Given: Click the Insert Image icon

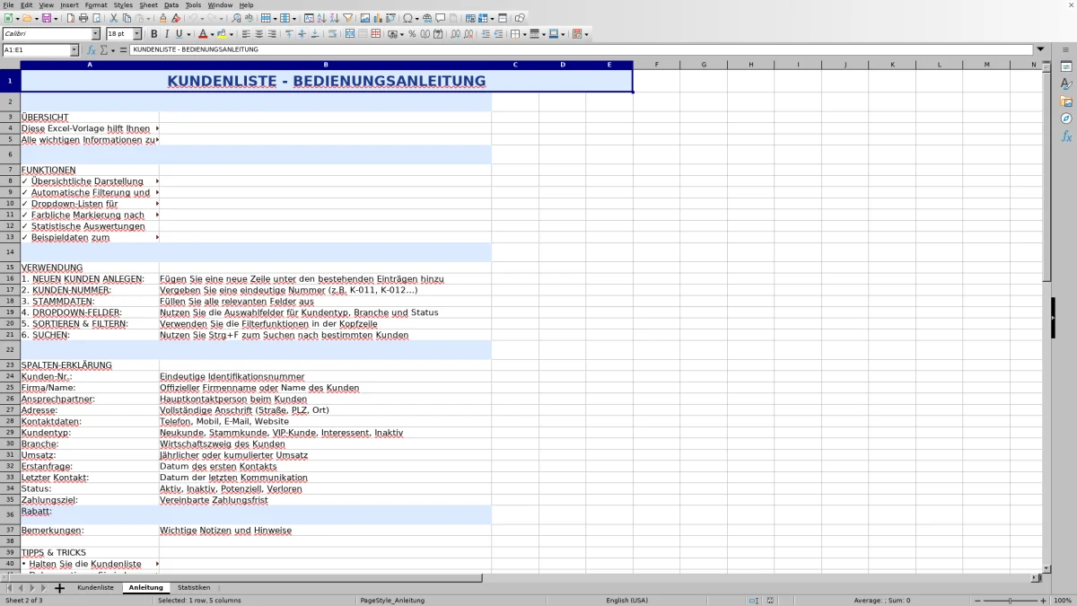Looking at the screenshot, I should tap(365, 18).
